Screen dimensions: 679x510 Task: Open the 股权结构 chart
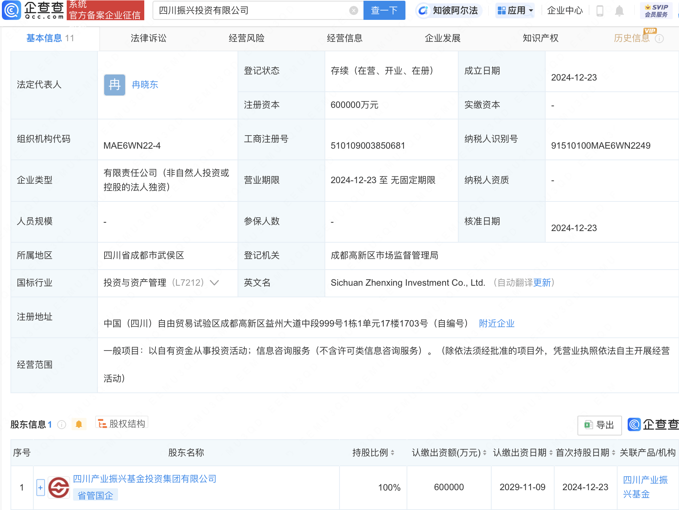(x=122, y=424)
